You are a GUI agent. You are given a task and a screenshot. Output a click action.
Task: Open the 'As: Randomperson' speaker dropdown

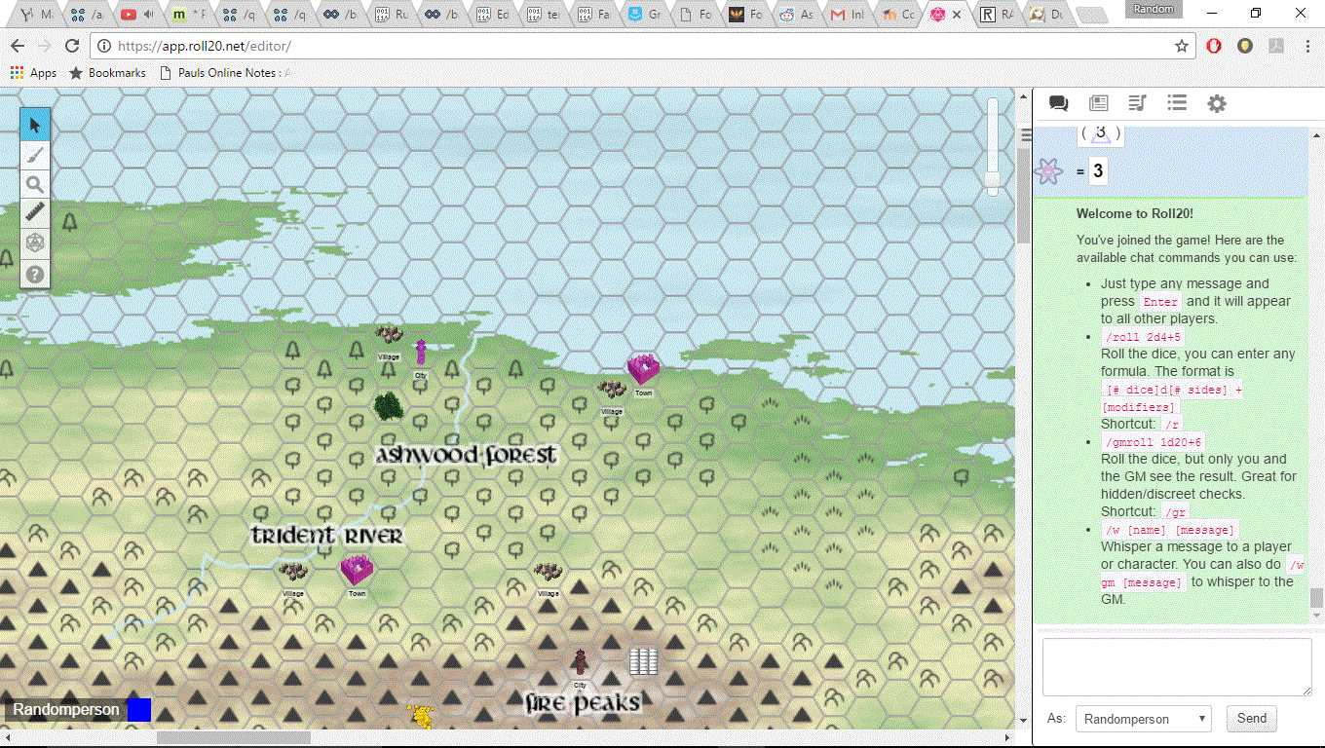click(1144, 719)
